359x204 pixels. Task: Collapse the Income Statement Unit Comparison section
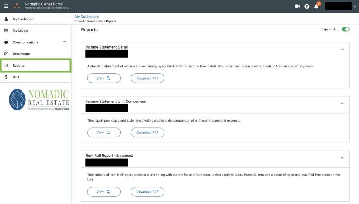click(342, 104)
